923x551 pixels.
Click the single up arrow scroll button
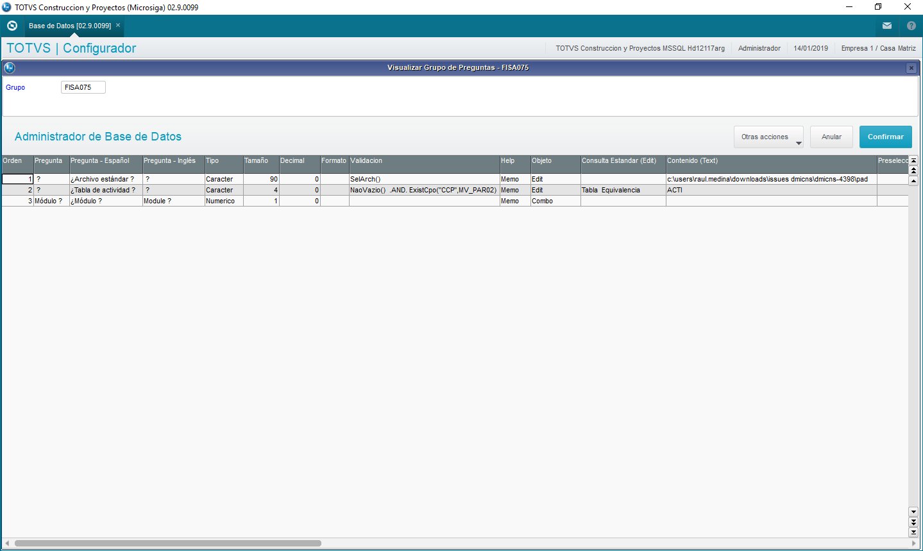(913, 180)
